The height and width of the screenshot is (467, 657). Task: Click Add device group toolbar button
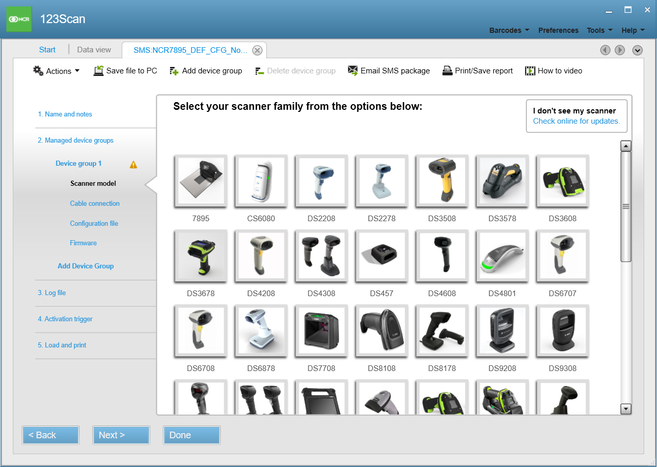(205, 71)
